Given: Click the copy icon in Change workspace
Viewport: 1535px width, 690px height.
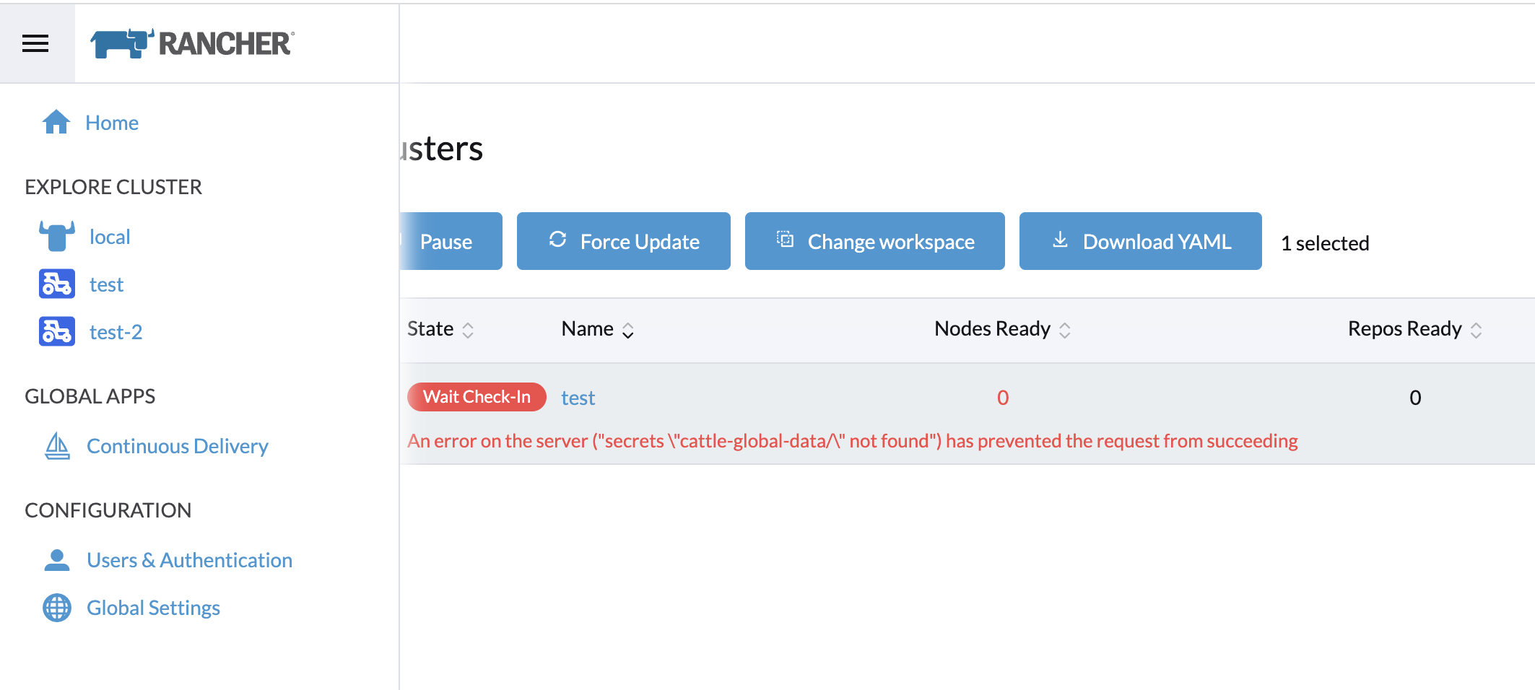Looking at the screenshot, I should [x=785, y=239].
